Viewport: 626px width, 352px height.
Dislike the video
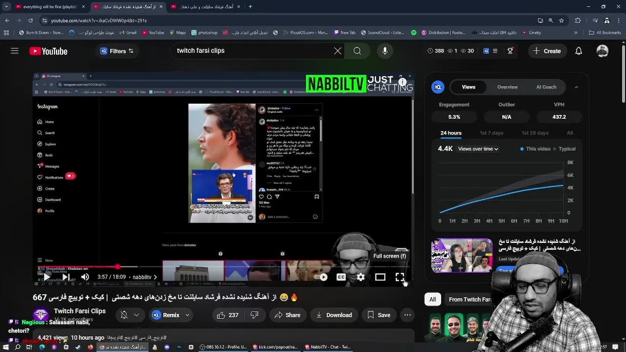(x=254, y=315)
